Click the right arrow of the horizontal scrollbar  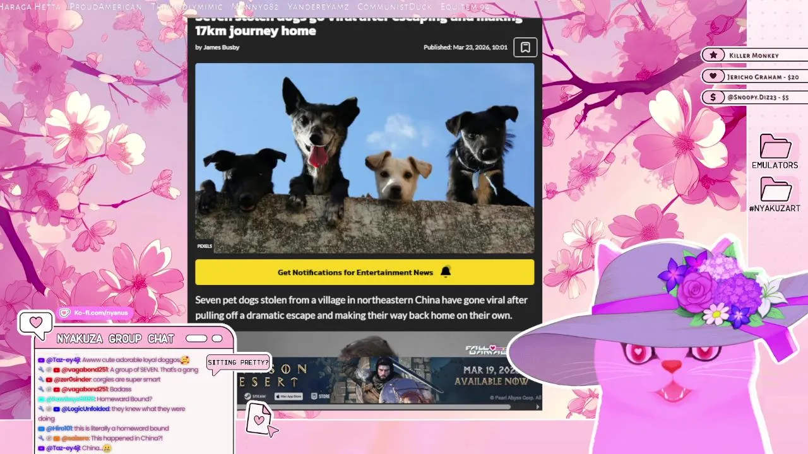coord(538,407)
